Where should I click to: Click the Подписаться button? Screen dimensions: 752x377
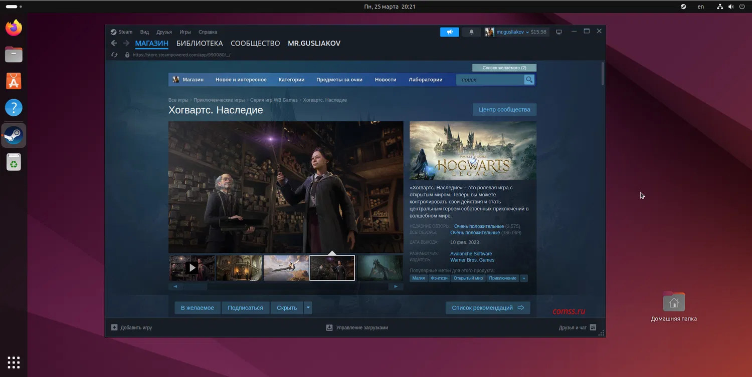245,308
